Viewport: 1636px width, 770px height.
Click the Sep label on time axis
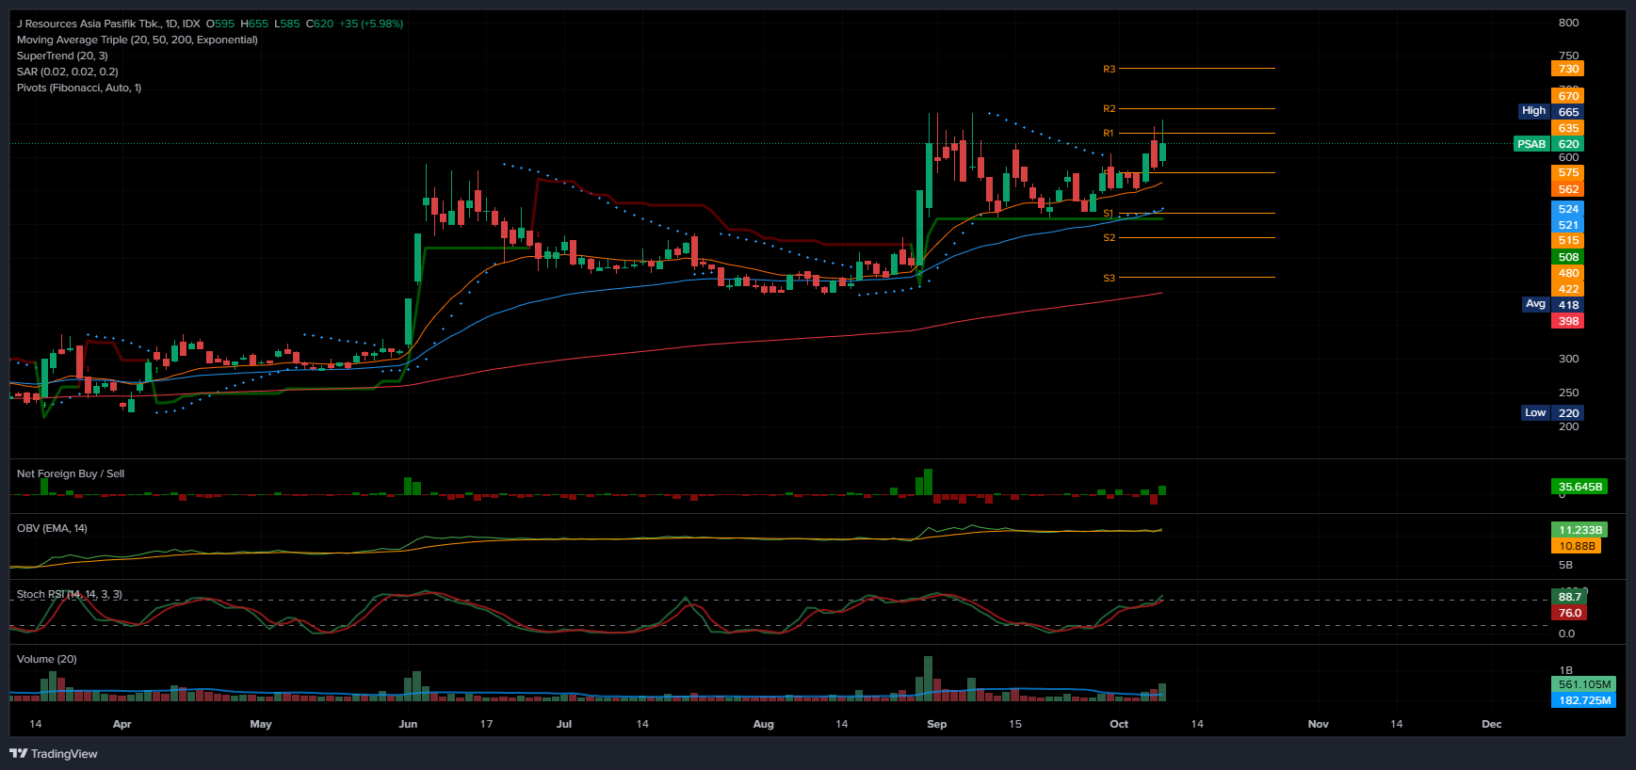(936, 724)
